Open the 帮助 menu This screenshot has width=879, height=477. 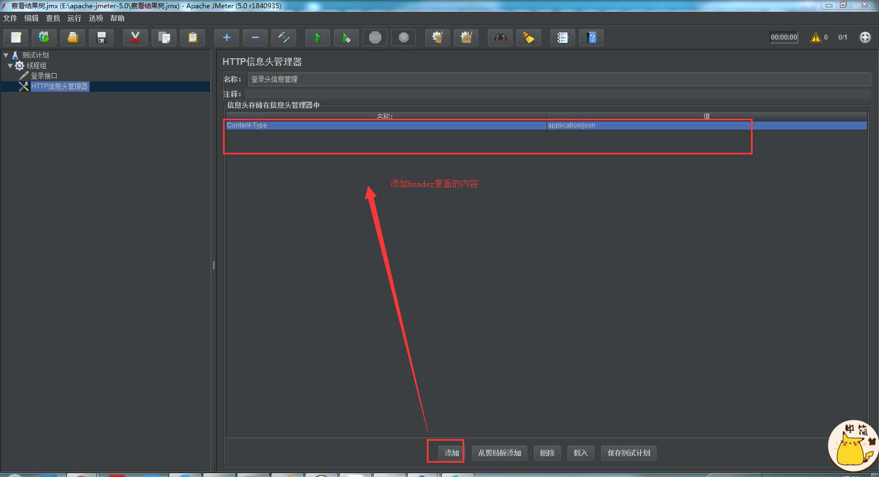point(117,18)
